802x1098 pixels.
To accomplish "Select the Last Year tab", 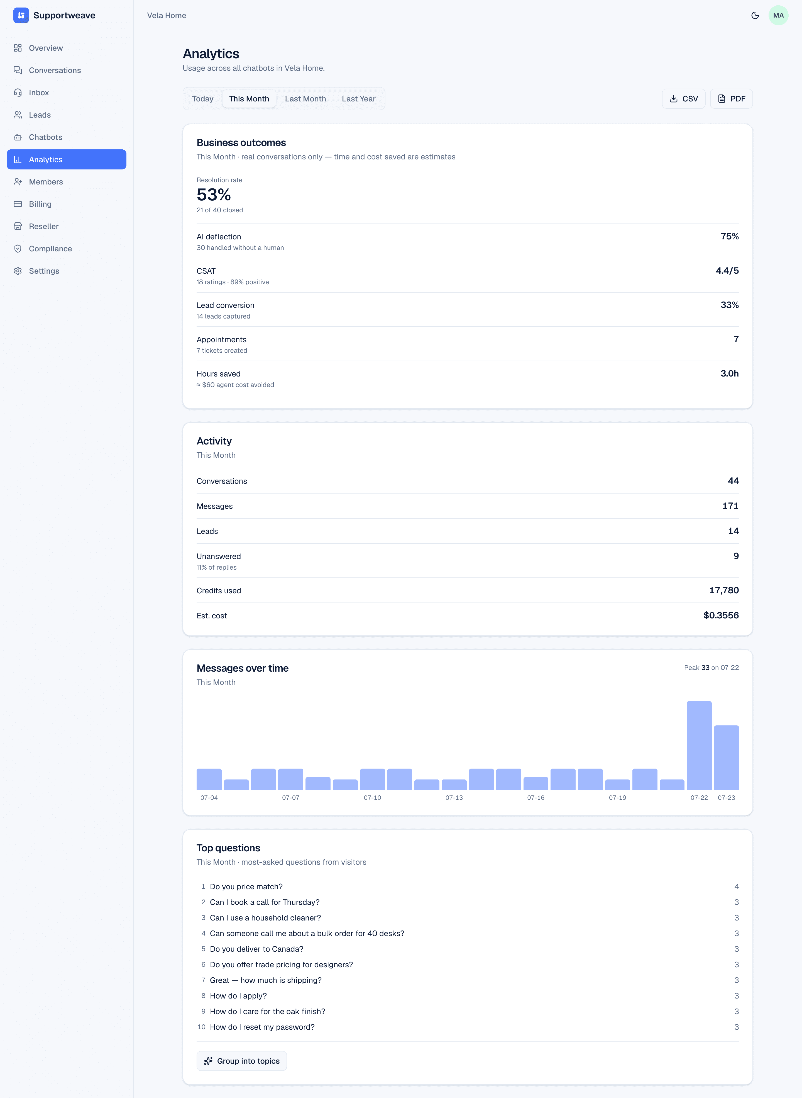I will pos(359,99).
